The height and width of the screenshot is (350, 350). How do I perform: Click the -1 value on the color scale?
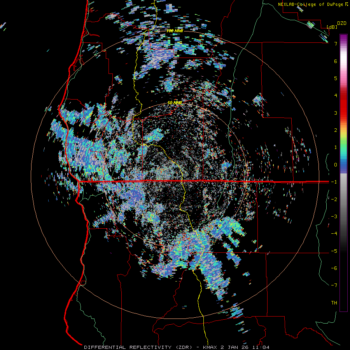pyautogui.click(x=334, y=182)
